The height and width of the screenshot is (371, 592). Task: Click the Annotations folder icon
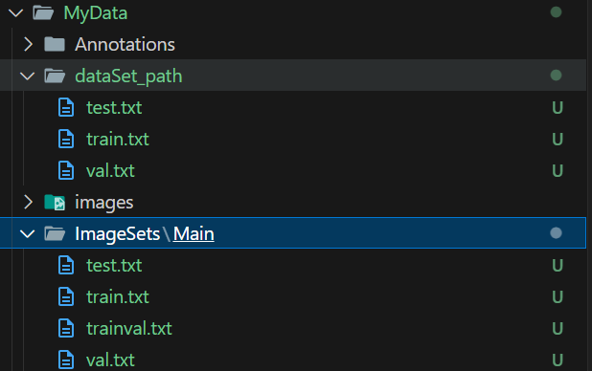(55, 45)
